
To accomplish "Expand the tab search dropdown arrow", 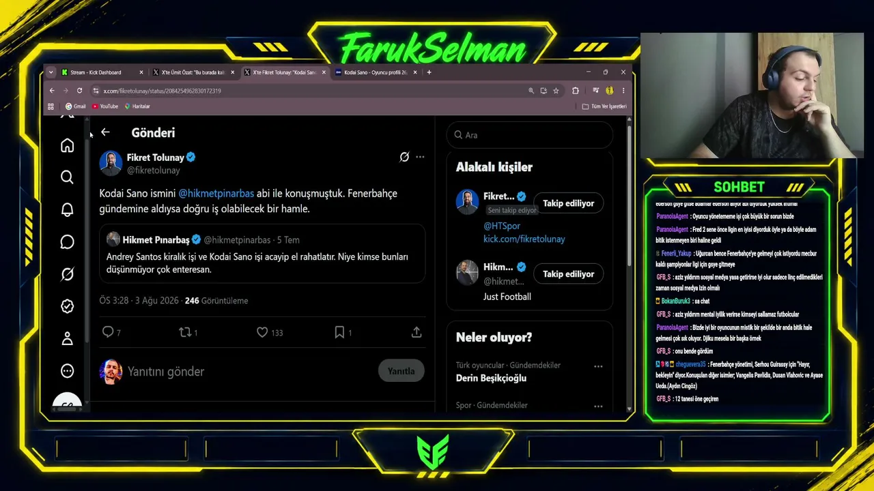I will [x=50, y=72].
